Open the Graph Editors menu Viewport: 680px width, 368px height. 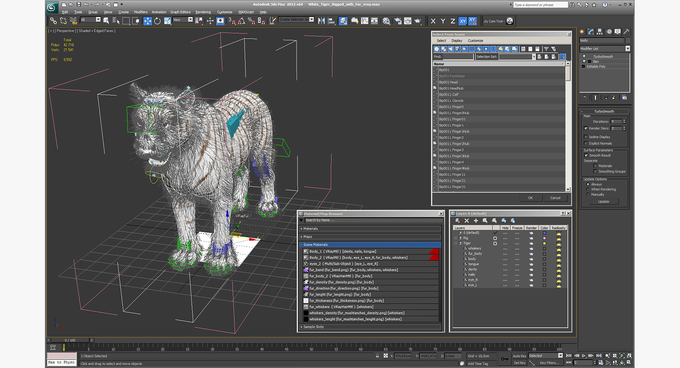pos(181,12)
